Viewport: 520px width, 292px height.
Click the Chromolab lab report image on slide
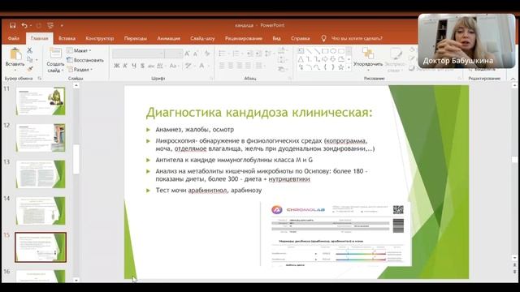[x=336, y=234]
